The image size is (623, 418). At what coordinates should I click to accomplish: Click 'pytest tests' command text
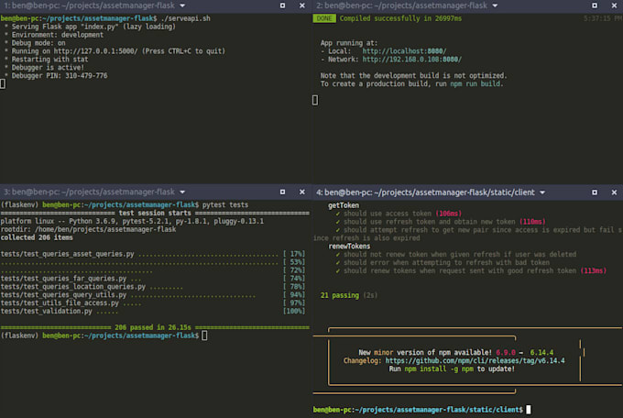point(225,204)
